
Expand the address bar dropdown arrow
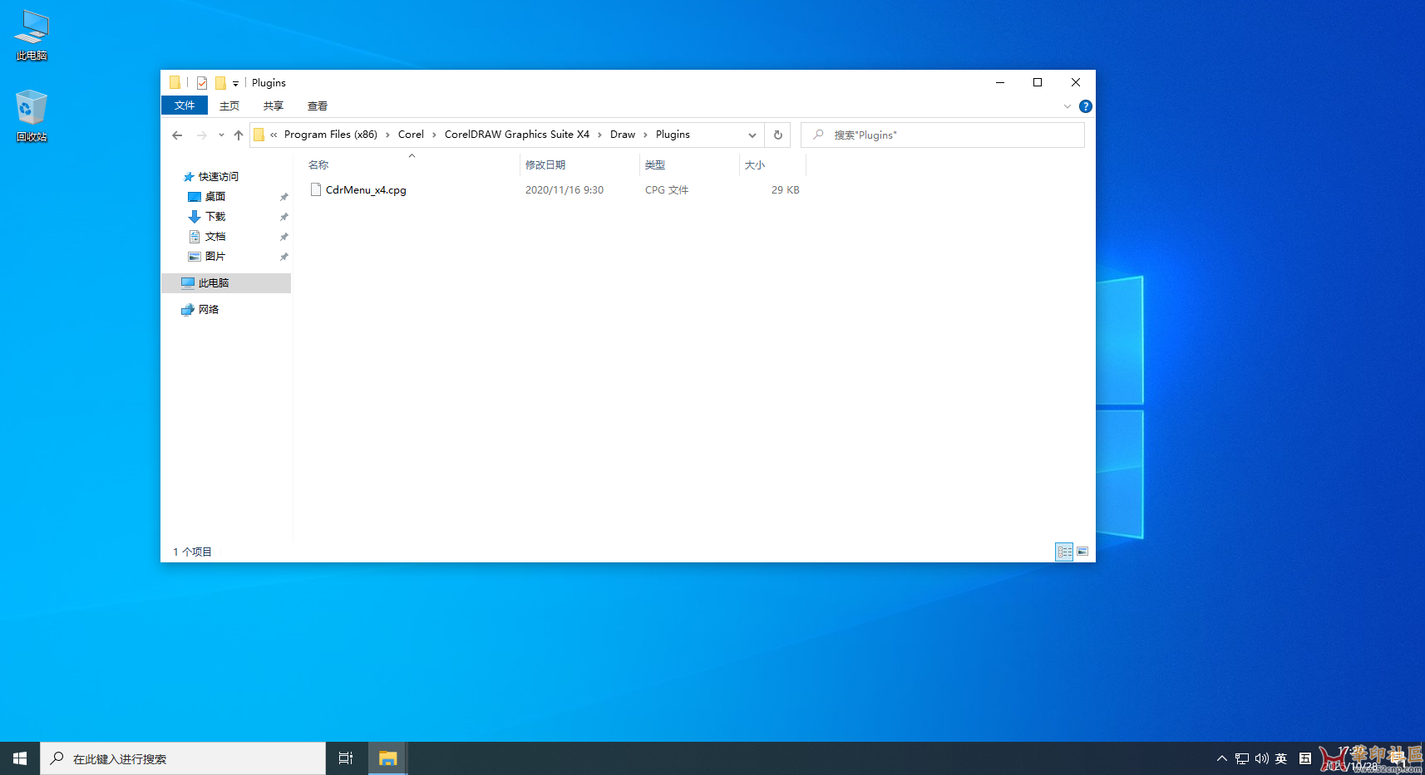[752, 135]
